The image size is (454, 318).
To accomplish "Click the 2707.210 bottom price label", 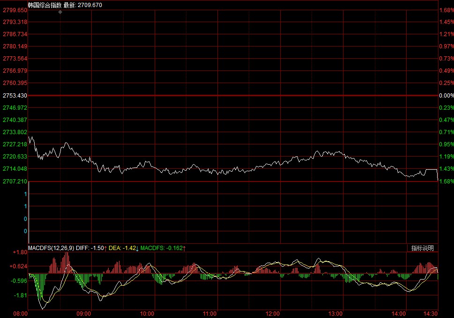I will [15, 181].
